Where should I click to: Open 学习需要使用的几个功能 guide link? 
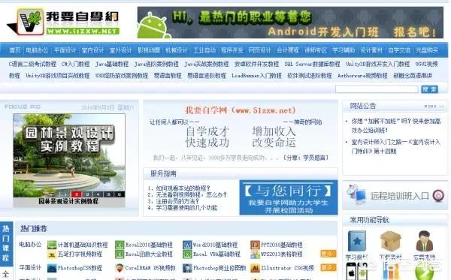(x=186, y=207)
